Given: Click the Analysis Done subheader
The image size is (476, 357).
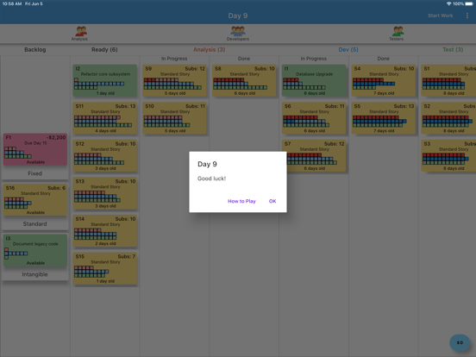Looking at the screenshot, I should coord(244,59).
